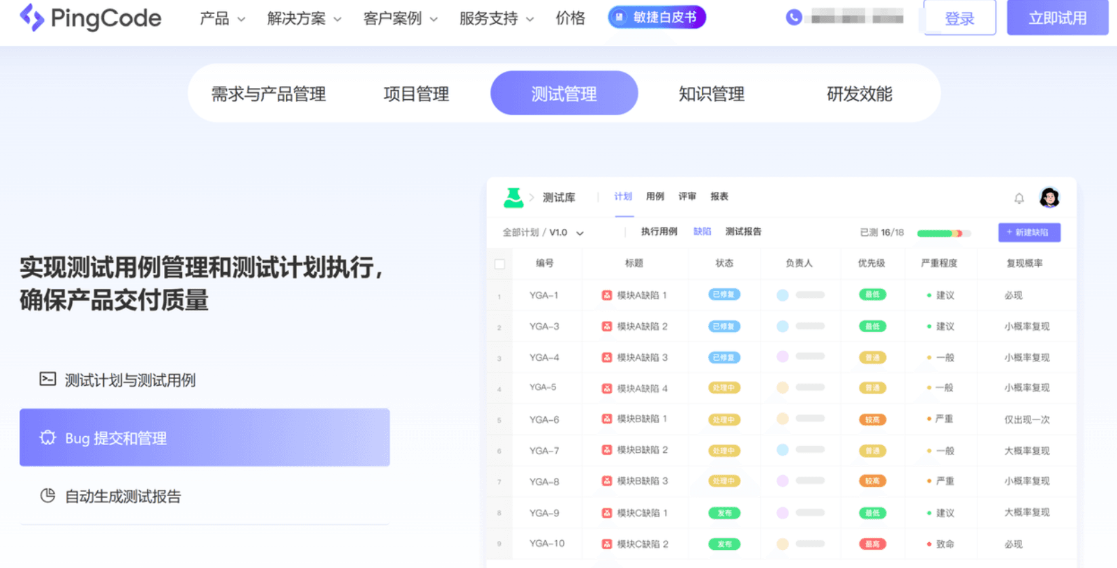Viewport: 1117px width, 568px height.
Task: Click the red bug icon of 模块A缺陷 1
Action: [x=607, y=295]
